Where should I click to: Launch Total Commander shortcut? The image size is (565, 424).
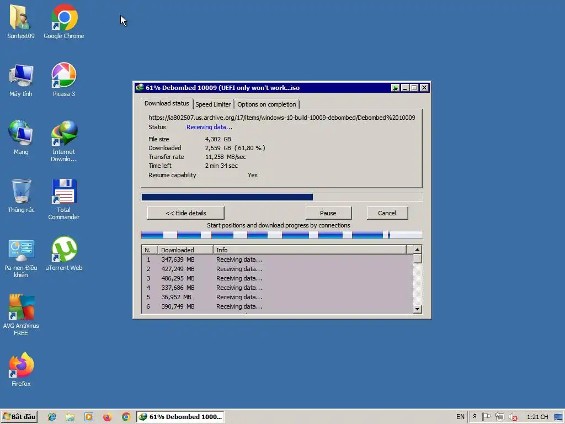(x=64, y=199)
